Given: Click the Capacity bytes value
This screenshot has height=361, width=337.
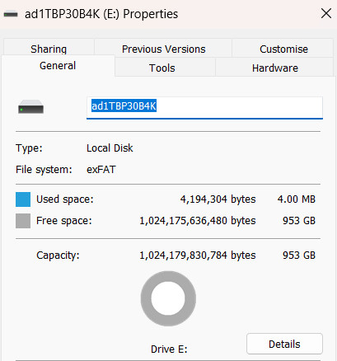Looking at the screenshot, I should point(198,256).
